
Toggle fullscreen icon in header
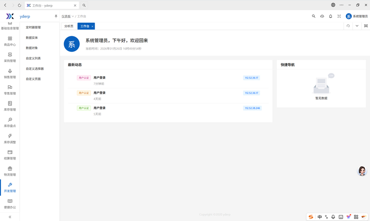[339, 16]
